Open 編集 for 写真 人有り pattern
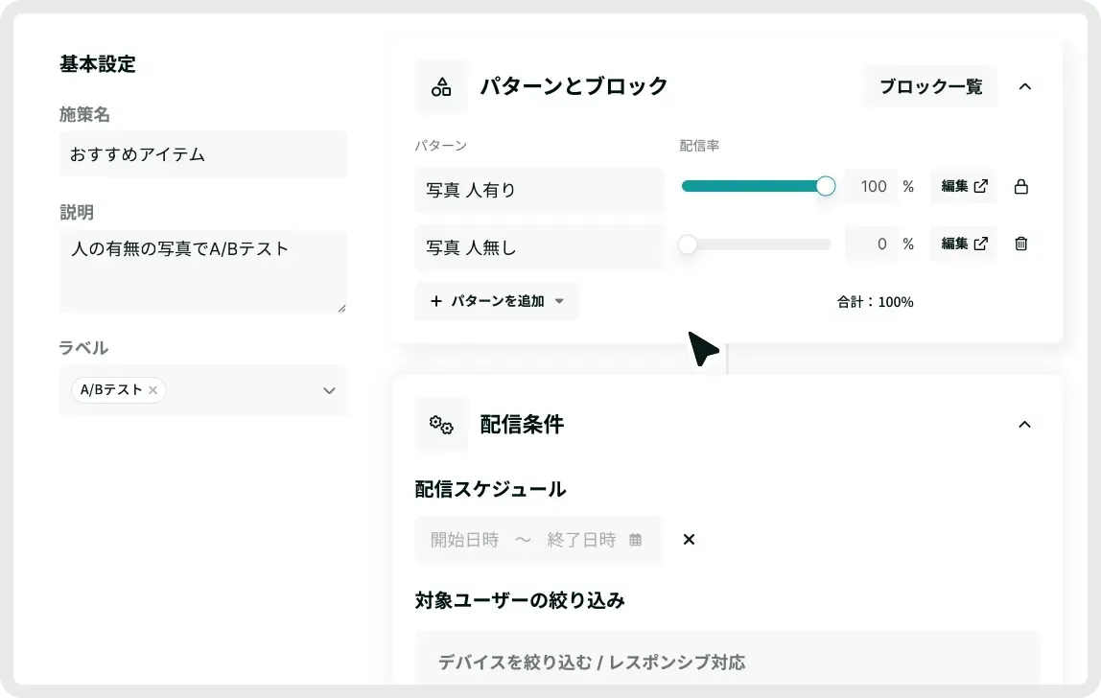This screenshot has width=1101, height=698. 963,187
